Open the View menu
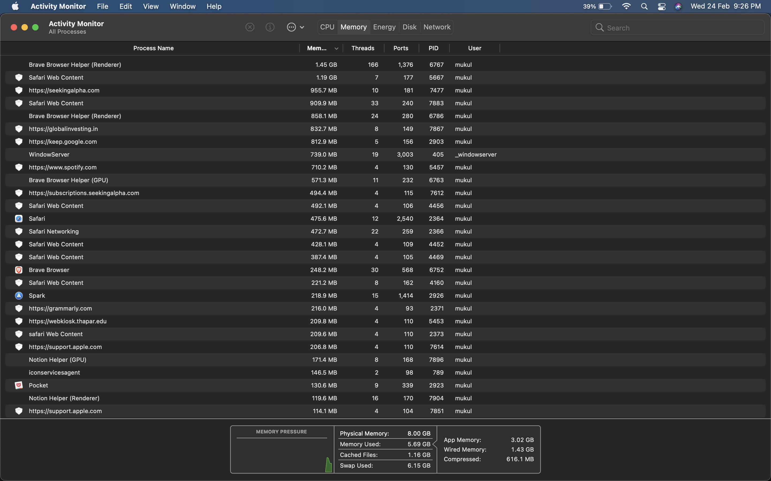The width and height of the screenshot is (771, 481). [151, 6]
